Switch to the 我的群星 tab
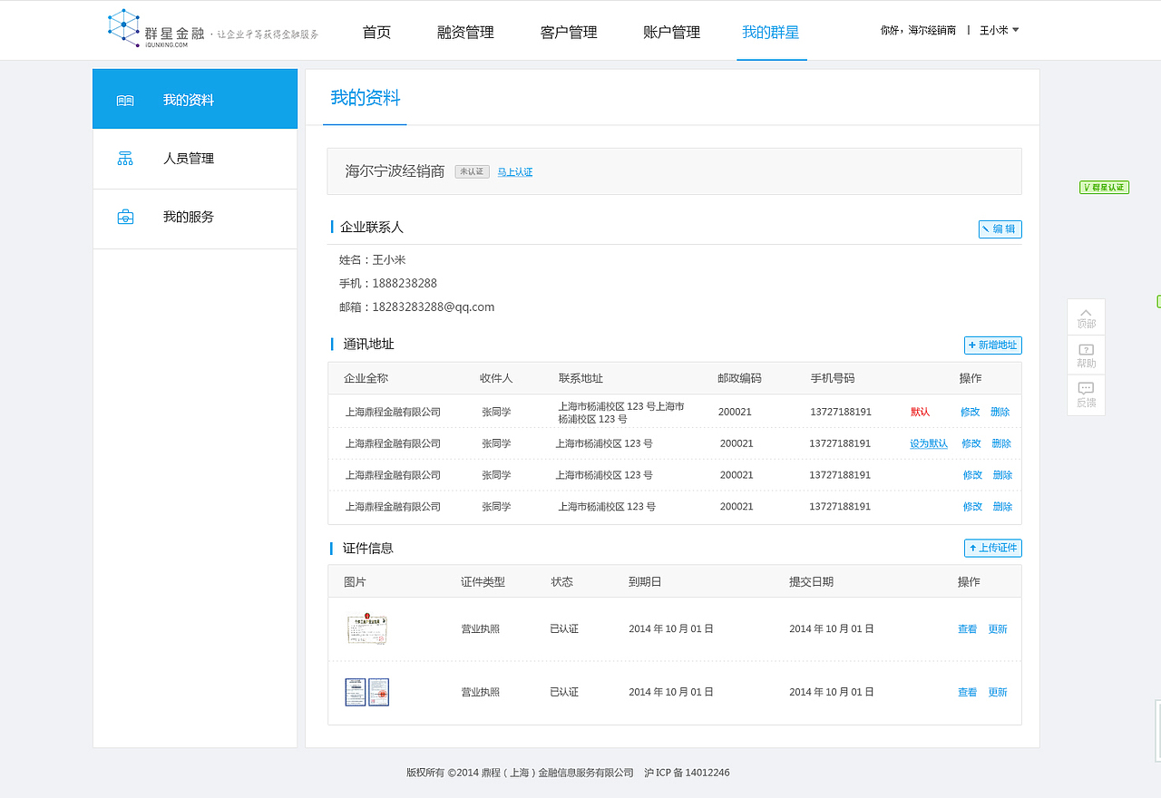The width and height of the screenshot is (1161, 798). pyautogui.click(x=771, y=32)
